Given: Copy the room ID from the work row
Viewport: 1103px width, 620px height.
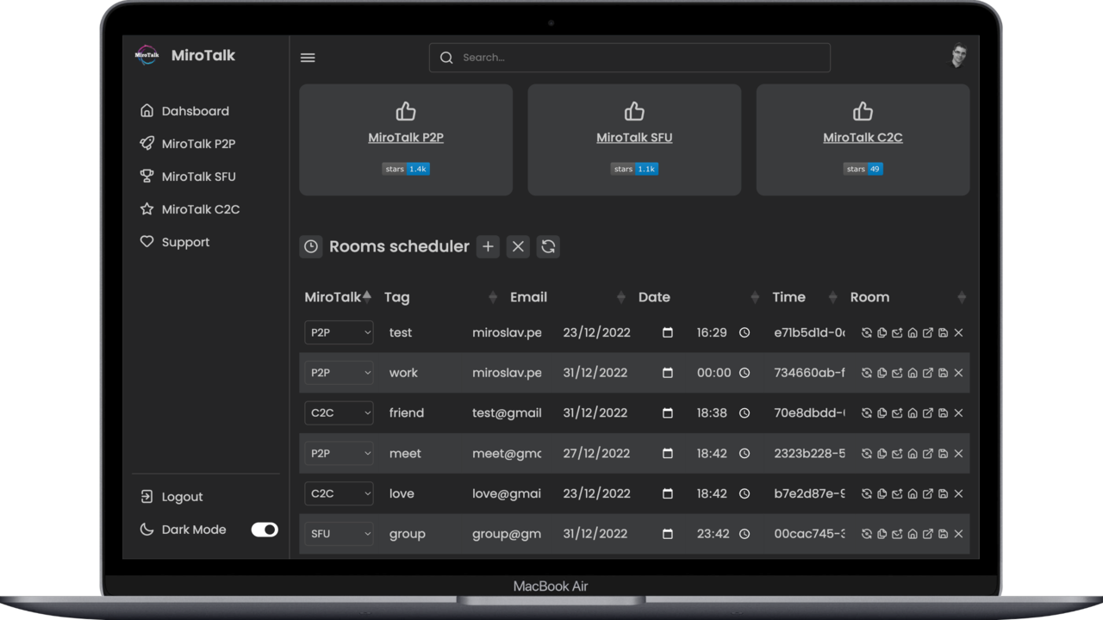Looking at the screenshot, I should coord(882,373).
